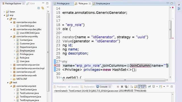This screenshot has width=182, height=102.
Task: Toggle show console on standard out change
Action: 140,87
